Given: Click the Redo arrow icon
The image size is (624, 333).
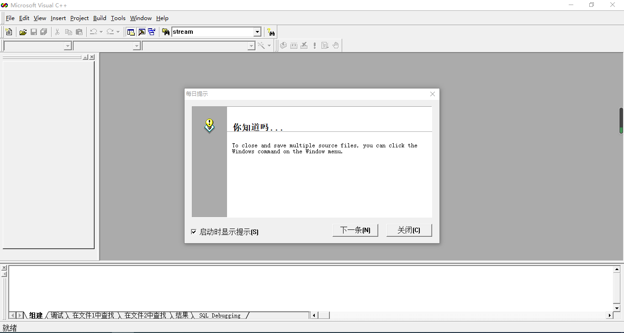Looking at the screenshot, I should [x=110, y=32].
